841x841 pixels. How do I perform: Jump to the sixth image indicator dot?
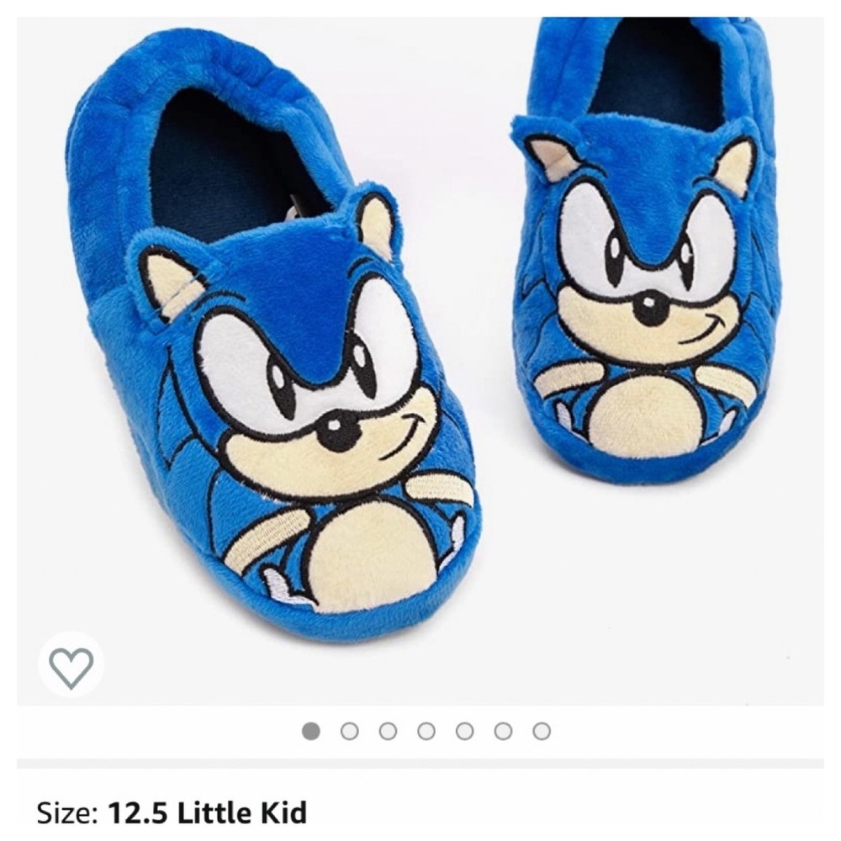[x=503, y=732]
